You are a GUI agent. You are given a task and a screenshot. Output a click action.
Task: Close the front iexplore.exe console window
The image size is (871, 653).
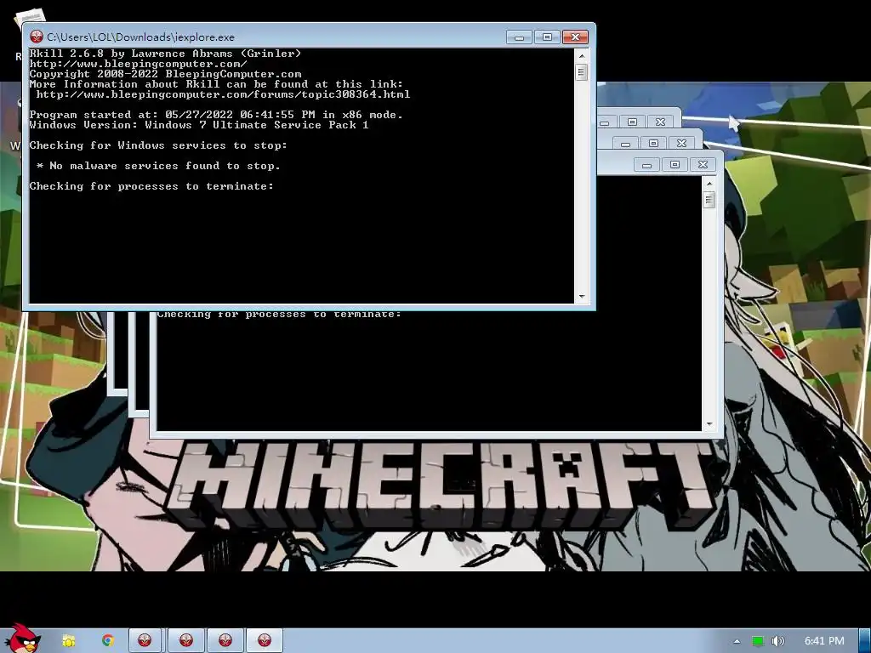[x=576, y=37]
